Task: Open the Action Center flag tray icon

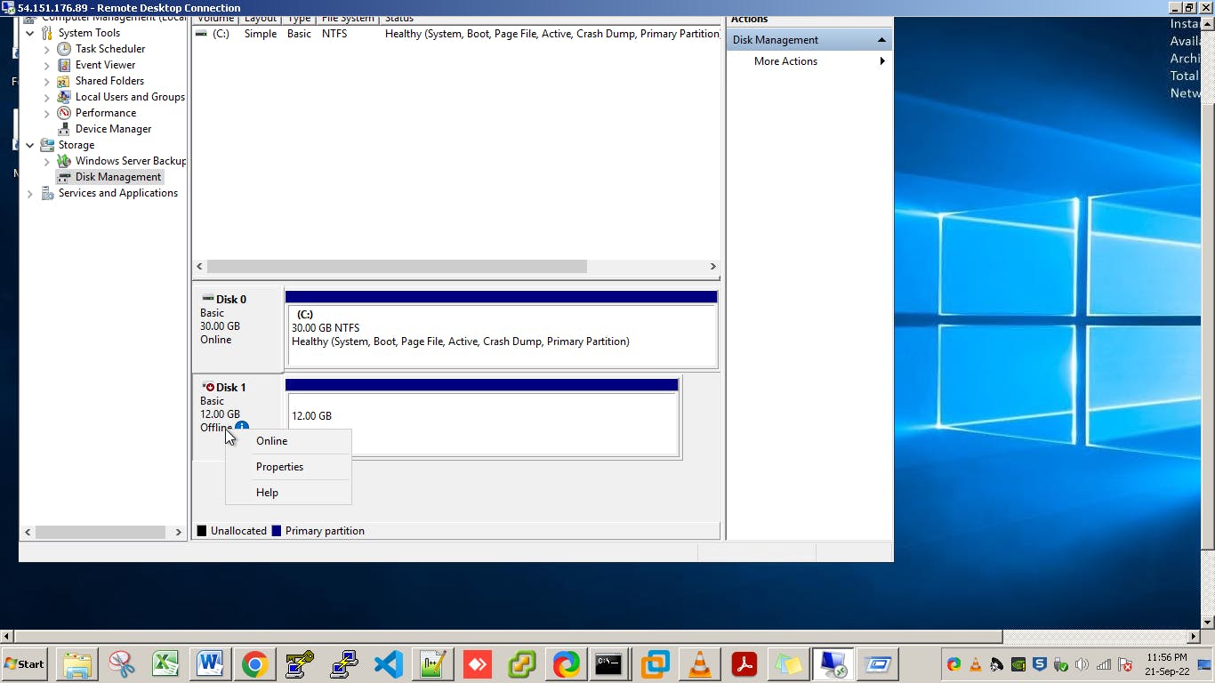Action: click(x=1125, y=664)
